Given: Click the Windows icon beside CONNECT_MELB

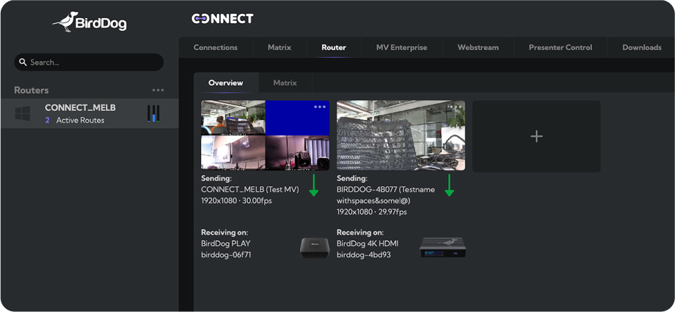Looking at the screenshot, I should coord(22,114).
